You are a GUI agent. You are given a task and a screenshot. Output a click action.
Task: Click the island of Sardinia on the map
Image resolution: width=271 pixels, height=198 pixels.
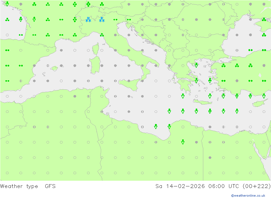point(95,65)
